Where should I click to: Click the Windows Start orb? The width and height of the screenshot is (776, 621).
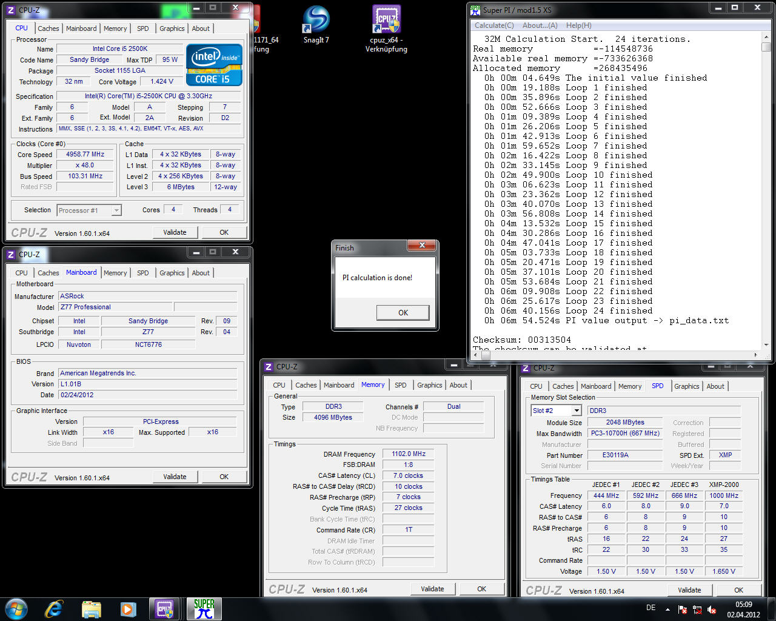(16, 609)
